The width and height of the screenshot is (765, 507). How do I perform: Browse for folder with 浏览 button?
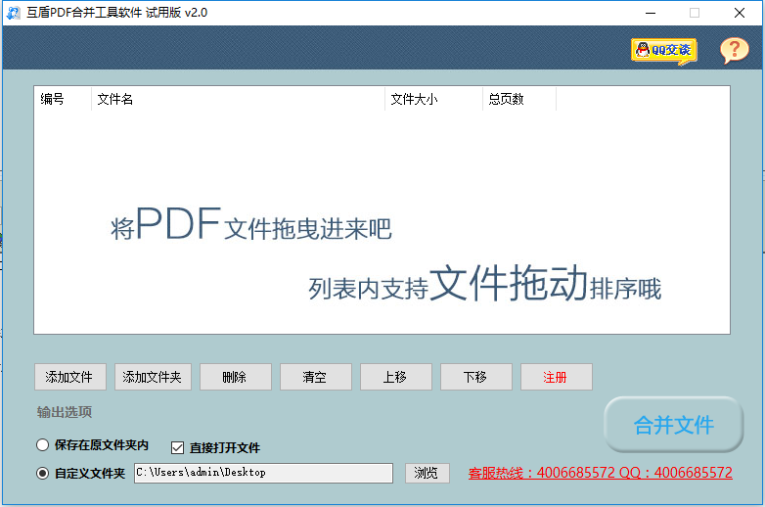click(427, 473)
